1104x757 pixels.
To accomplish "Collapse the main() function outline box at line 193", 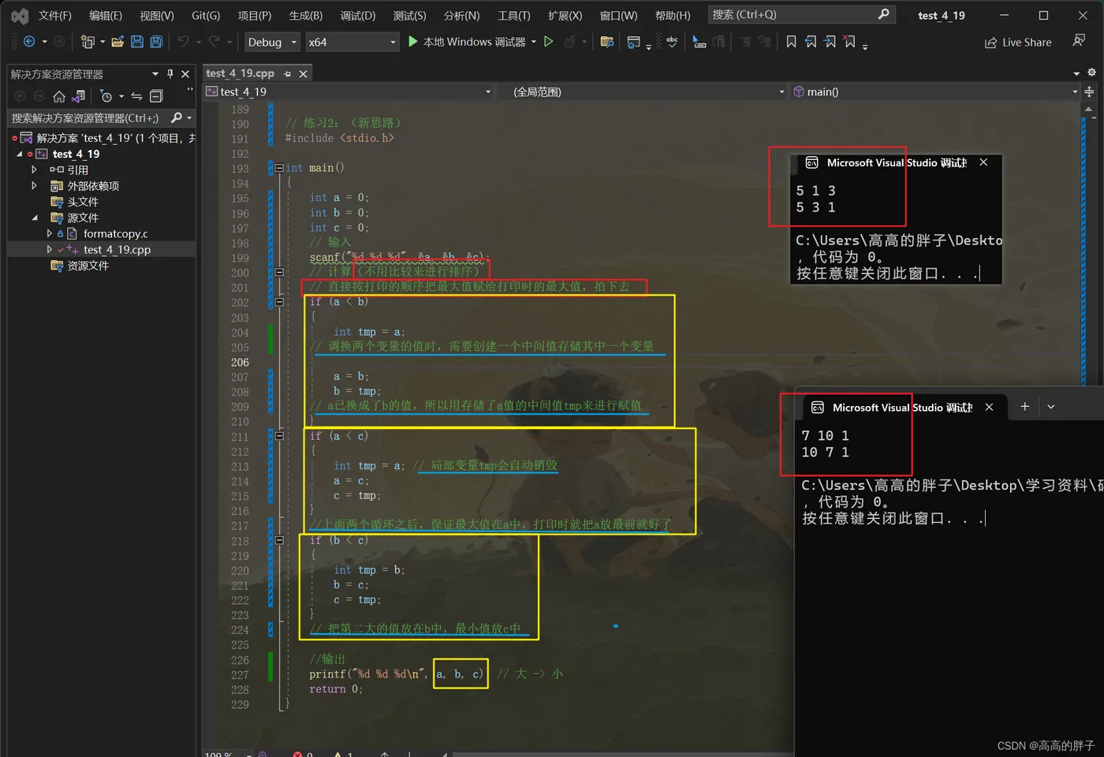I will [x=279, y=167].
